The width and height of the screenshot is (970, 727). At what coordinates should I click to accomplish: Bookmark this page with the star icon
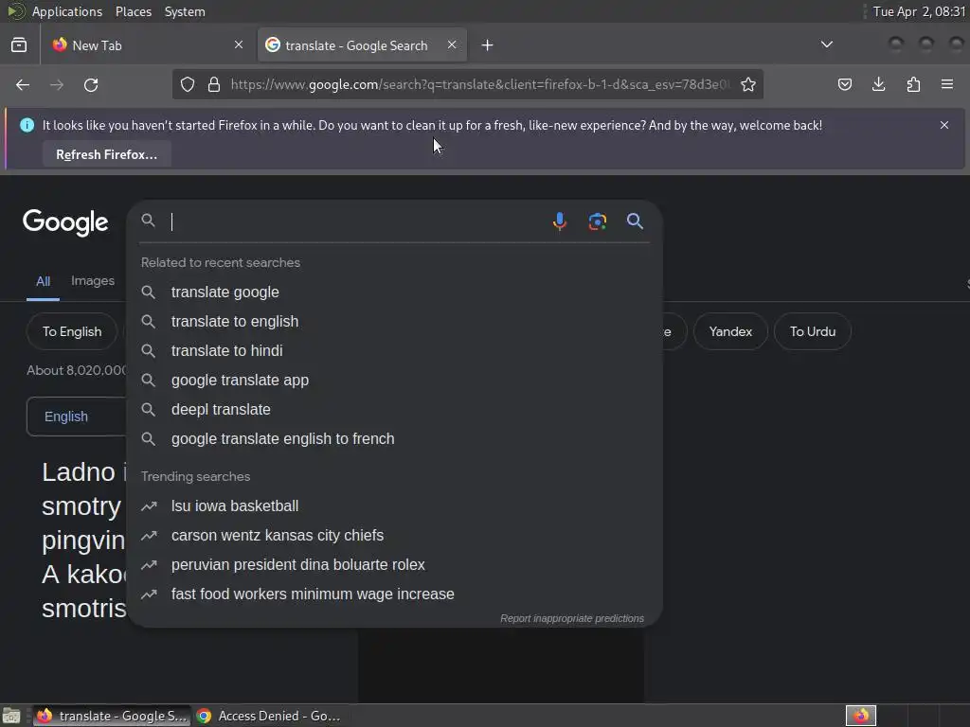(748, 84)
